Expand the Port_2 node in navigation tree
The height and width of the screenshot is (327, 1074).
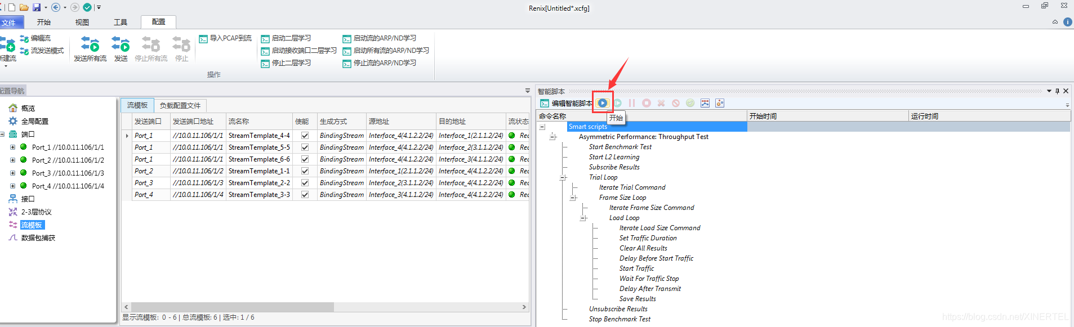coord(12,160)
